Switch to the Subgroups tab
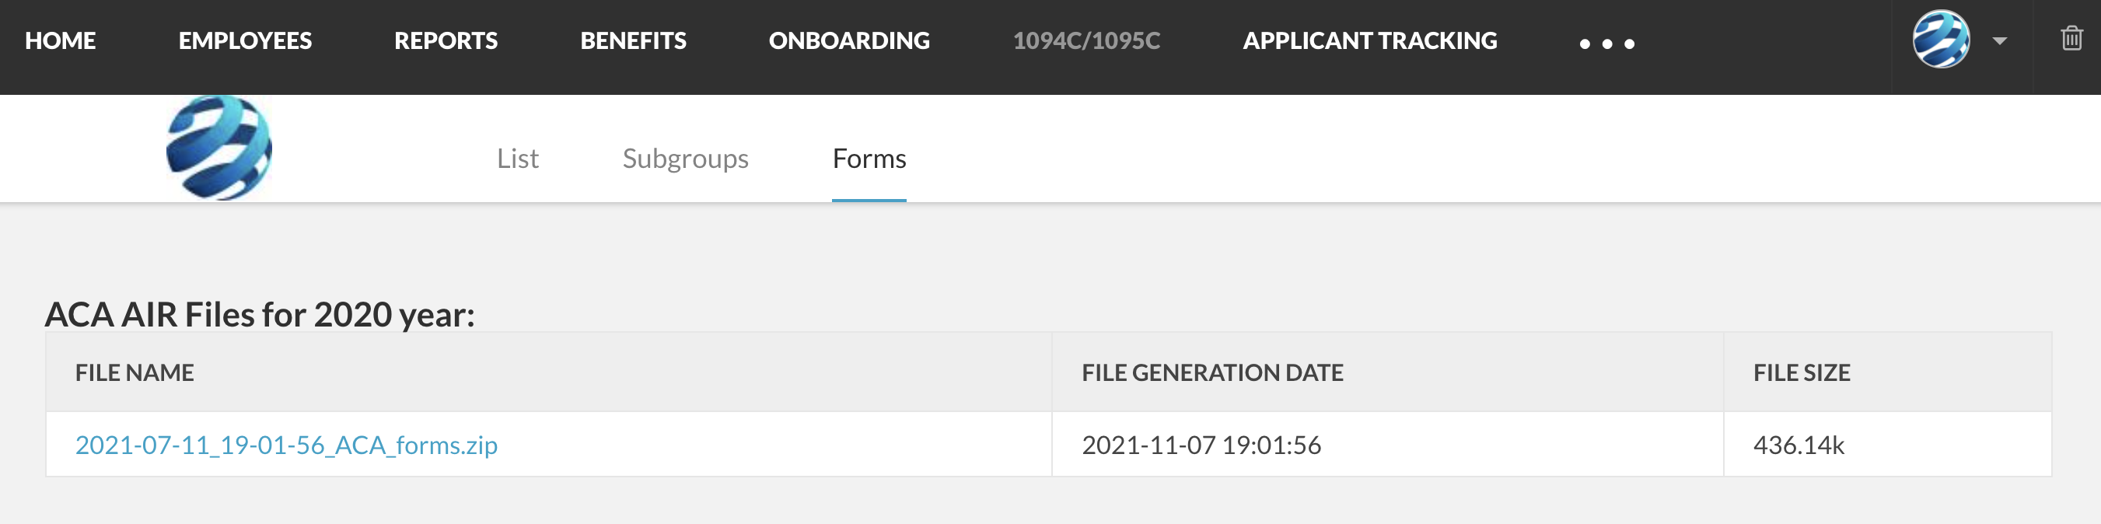Screen dimensions: 2101x524 pyautogui.click(x=685, y=158)
